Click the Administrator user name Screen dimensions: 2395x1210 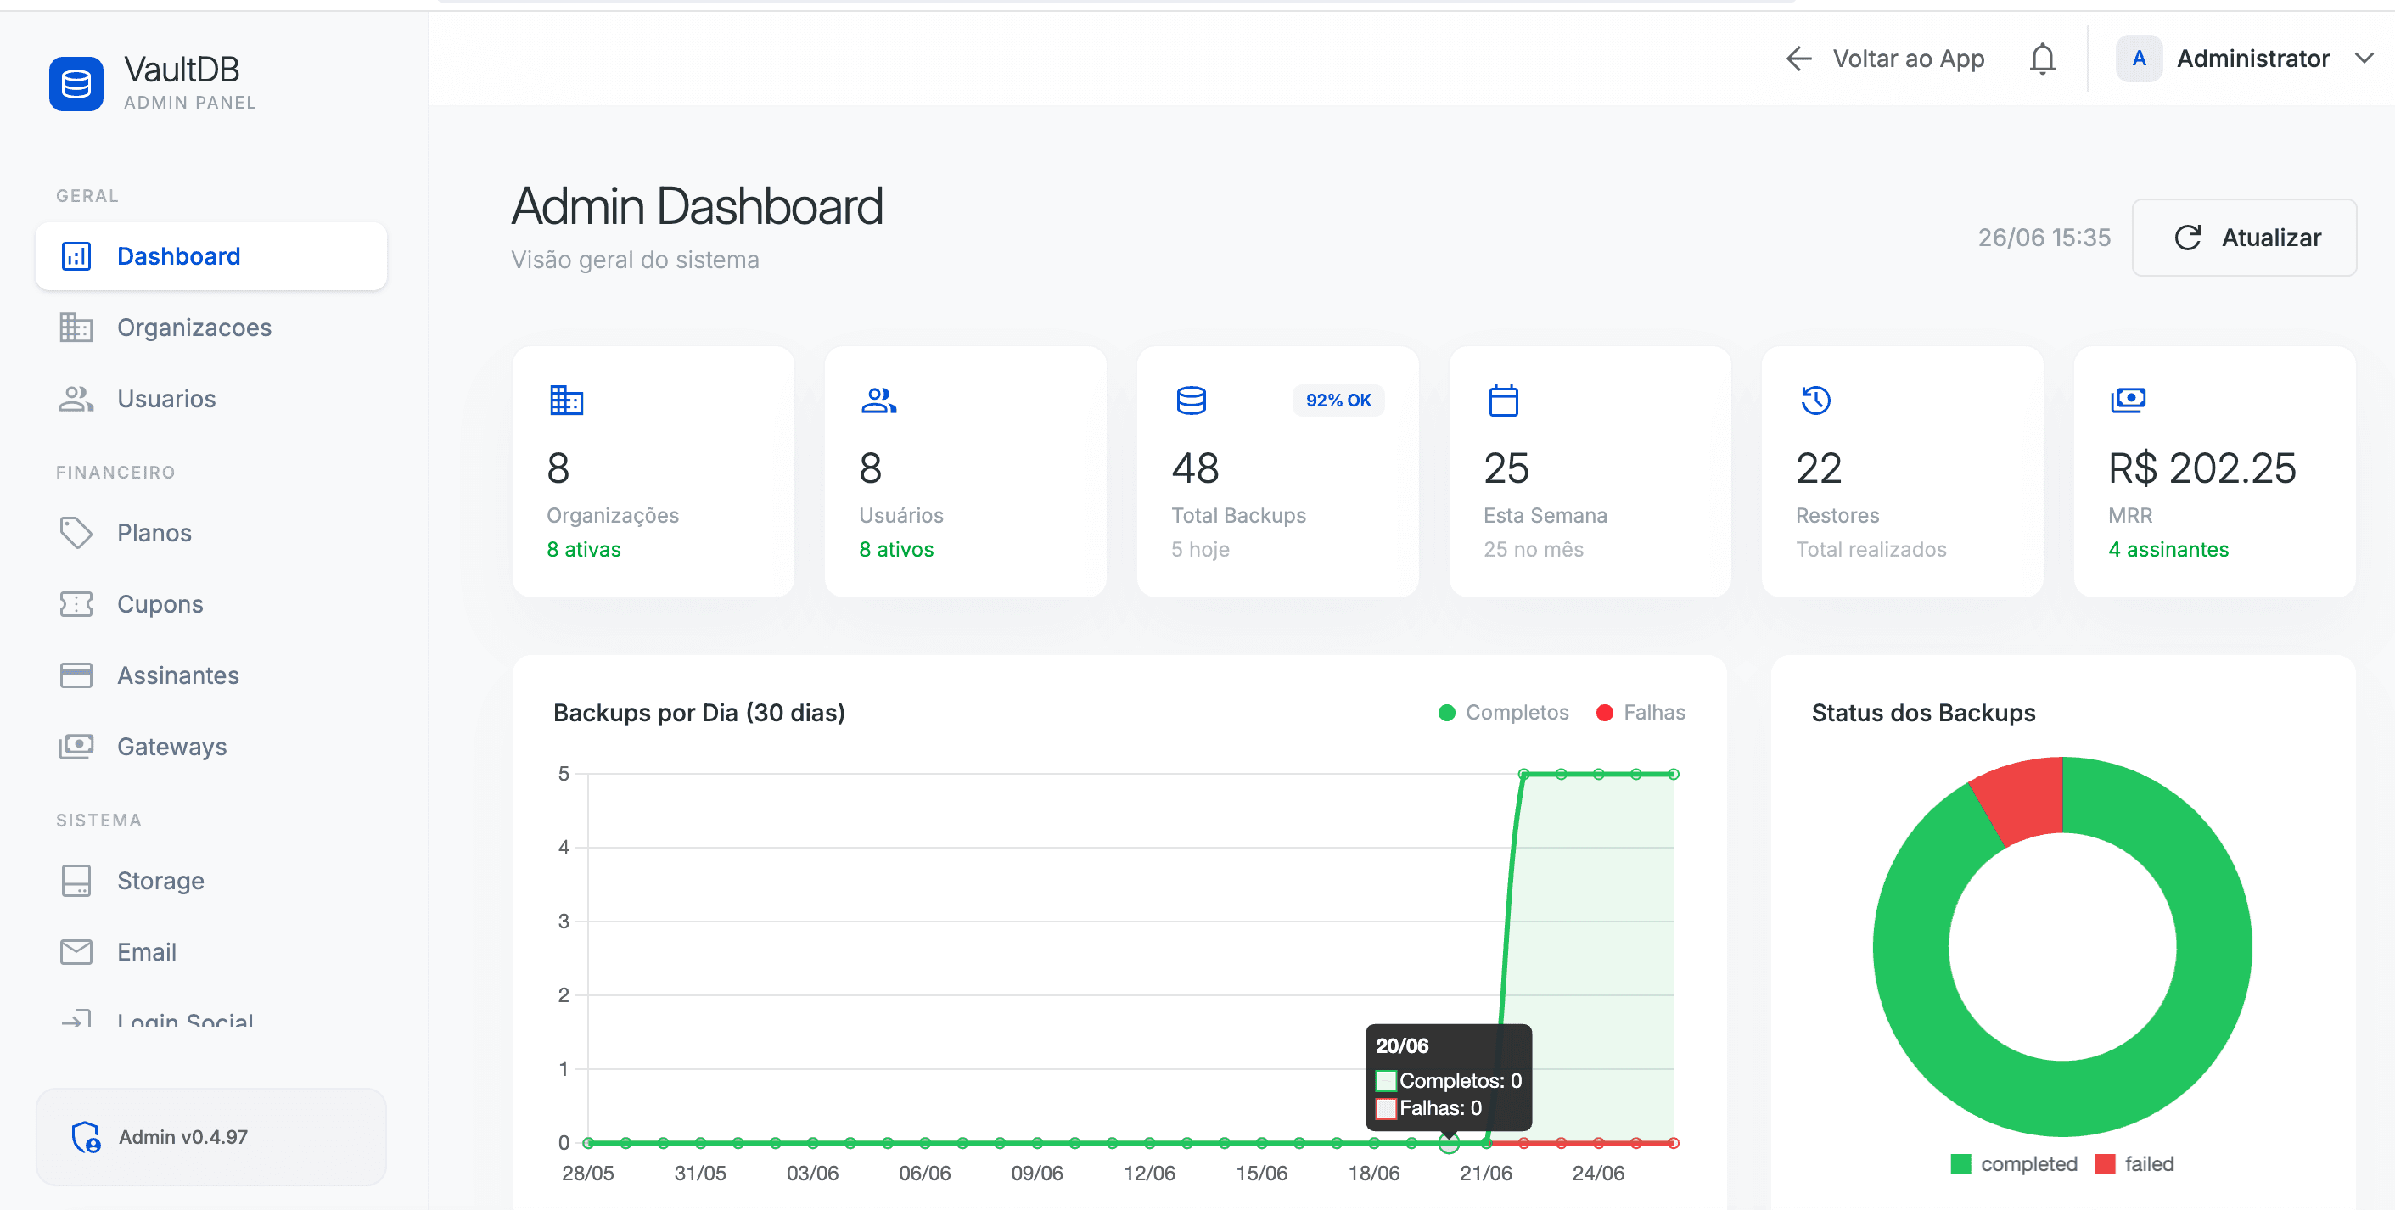2252,59
